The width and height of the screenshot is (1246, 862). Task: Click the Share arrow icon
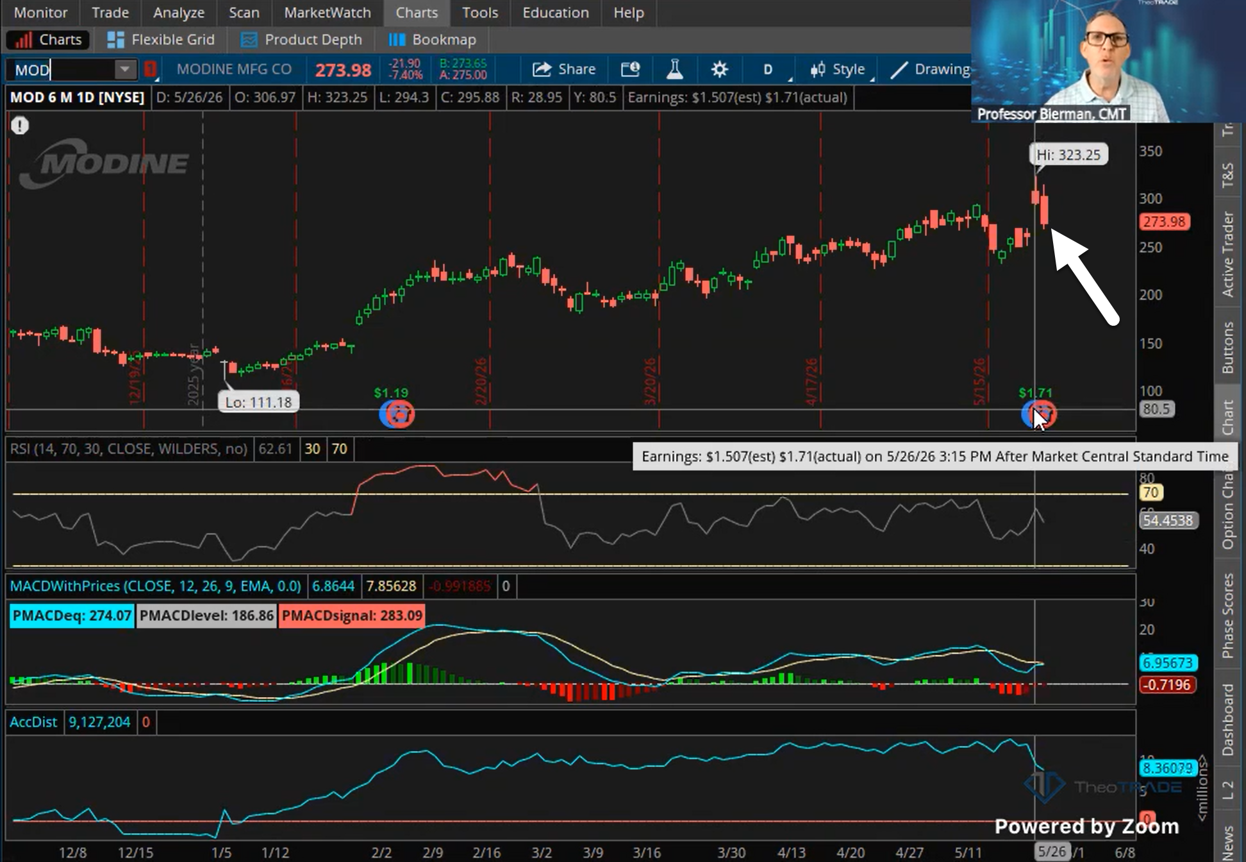[x=542, y=69]
